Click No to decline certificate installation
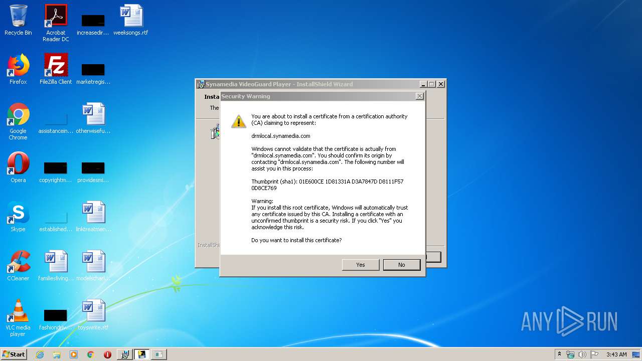 pos(401,265)
